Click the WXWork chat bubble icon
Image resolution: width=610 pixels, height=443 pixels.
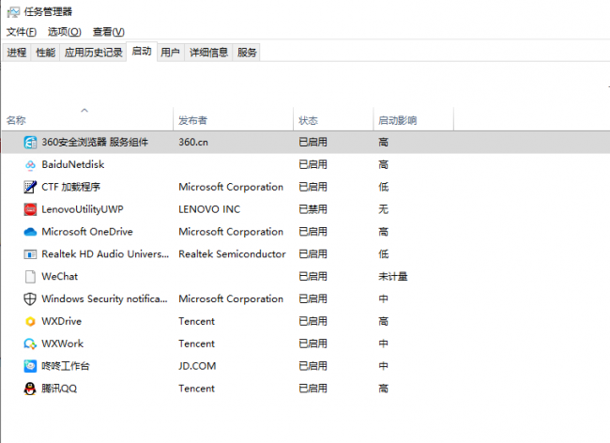tap(30, 344)
